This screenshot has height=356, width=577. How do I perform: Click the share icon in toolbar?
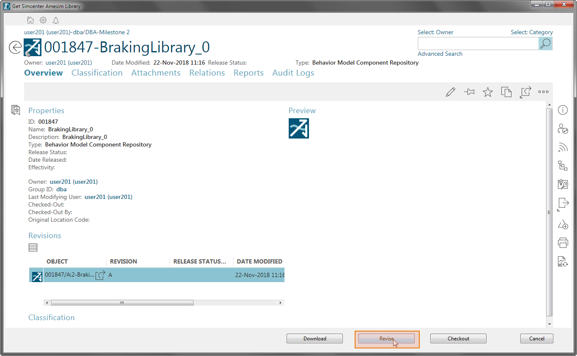click(x=525, y=92)
